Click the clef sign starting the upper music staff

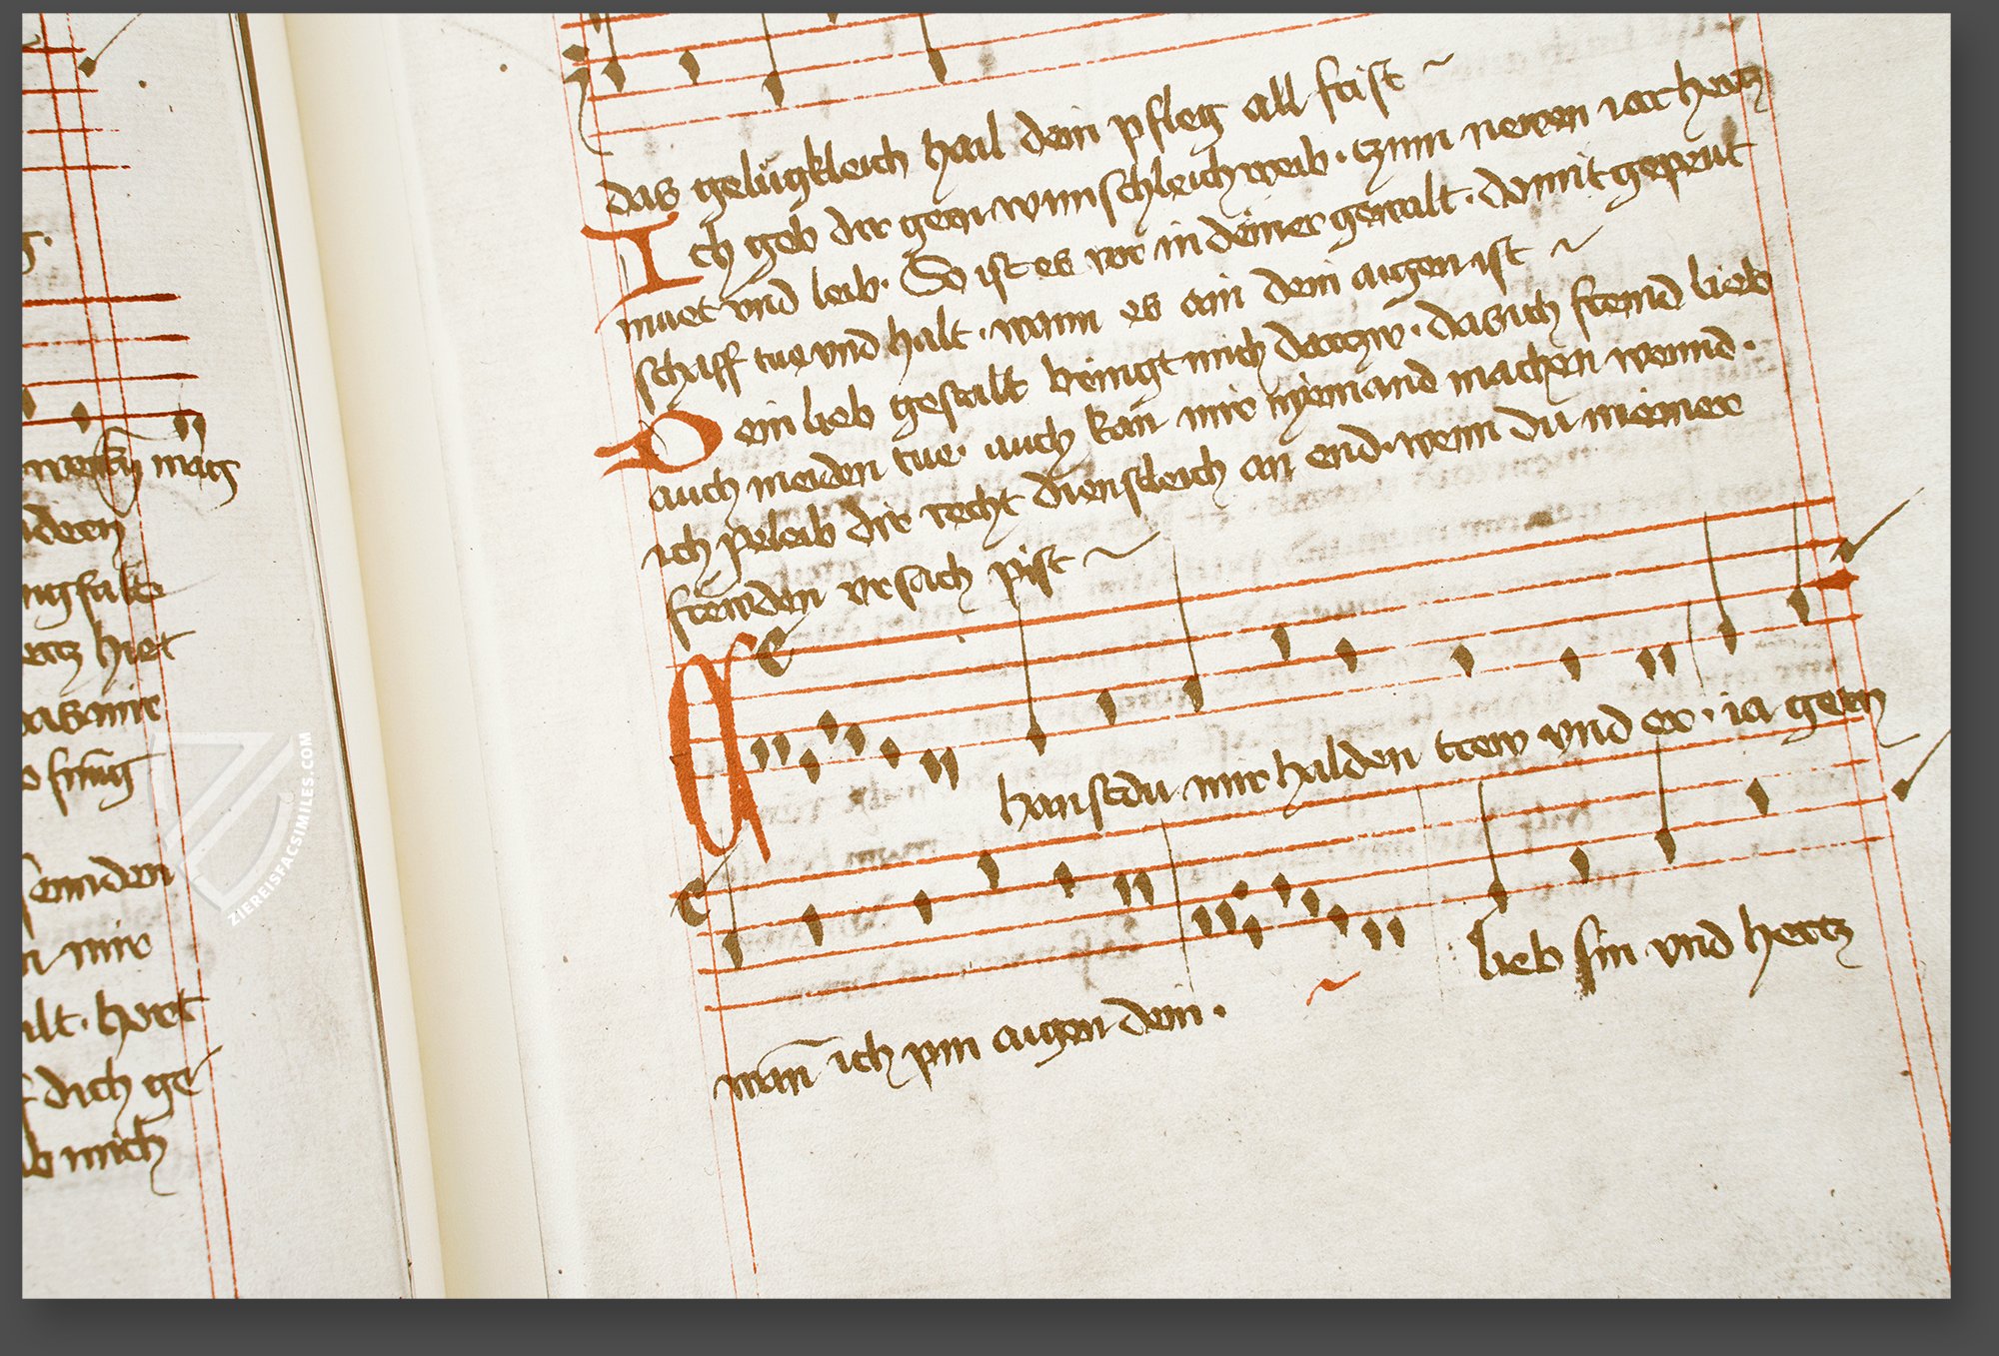click(x=774, y=650)
